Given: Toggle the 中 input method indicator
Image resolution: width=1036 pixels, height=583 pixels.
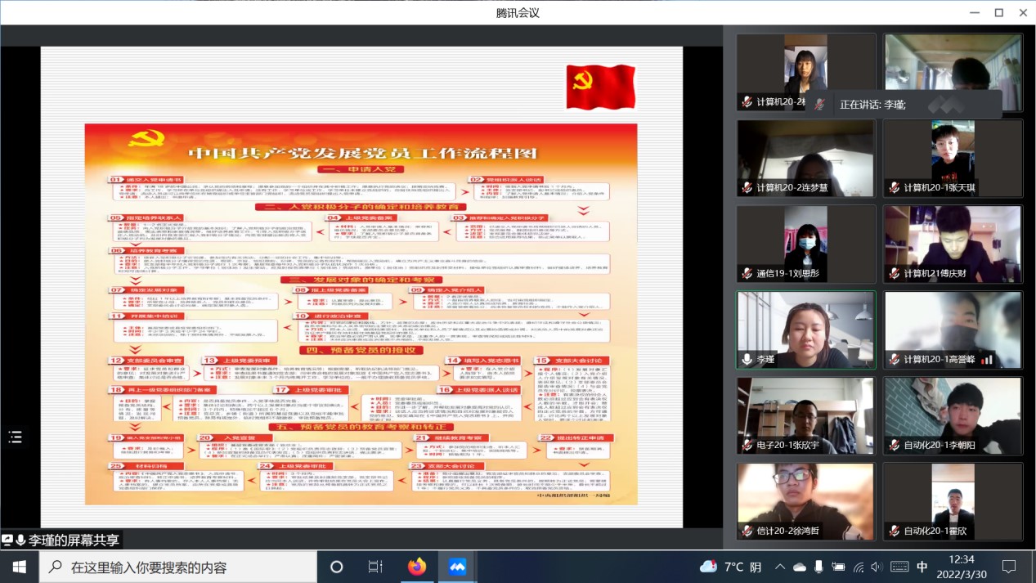Looking at the screenshot, I should (922, 567).
